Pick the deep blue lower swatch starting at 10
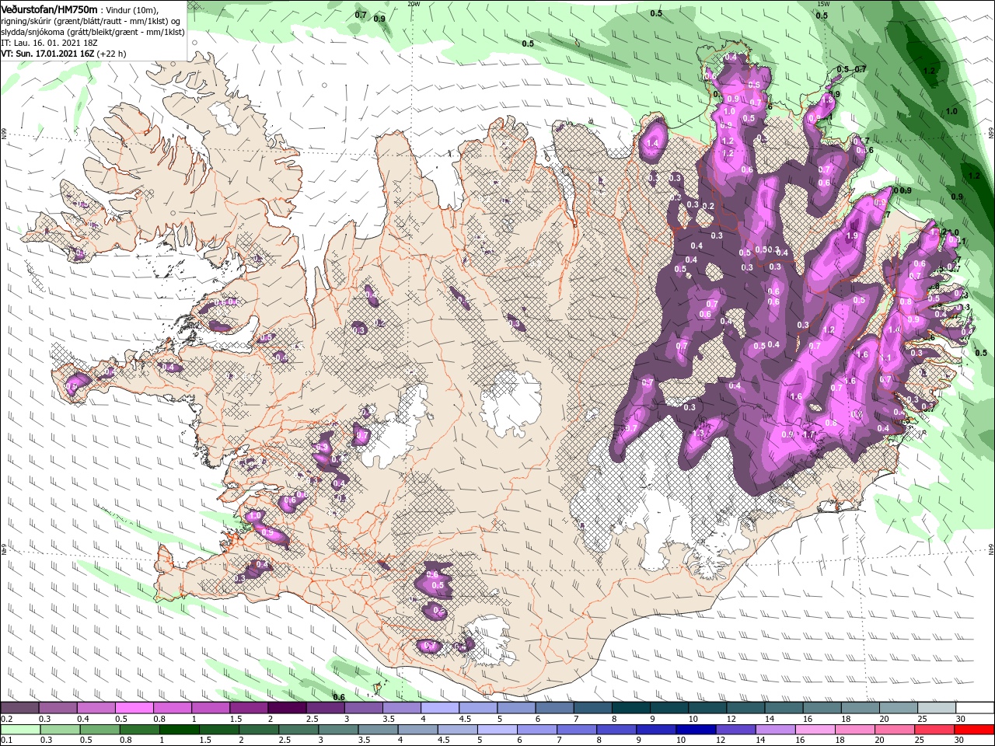Screen dimensions: 995x746 696,730
